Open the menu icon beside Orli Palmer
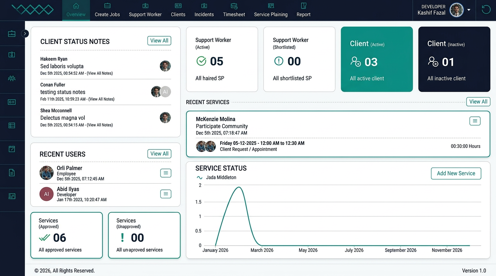 (165, 173)
